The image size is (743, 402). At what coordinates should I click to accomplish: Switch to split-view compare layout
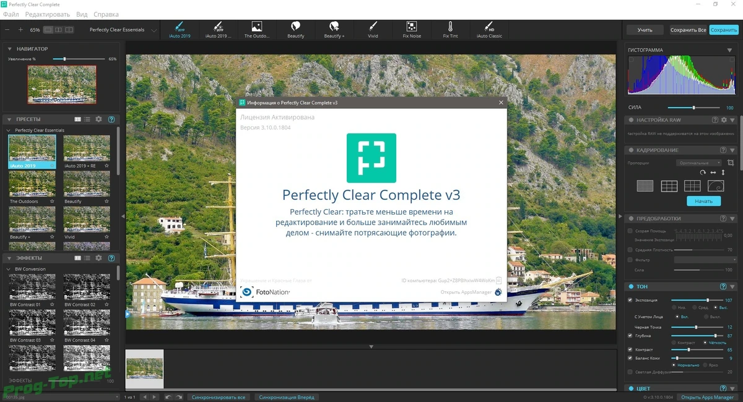click(x=69, y=30)
